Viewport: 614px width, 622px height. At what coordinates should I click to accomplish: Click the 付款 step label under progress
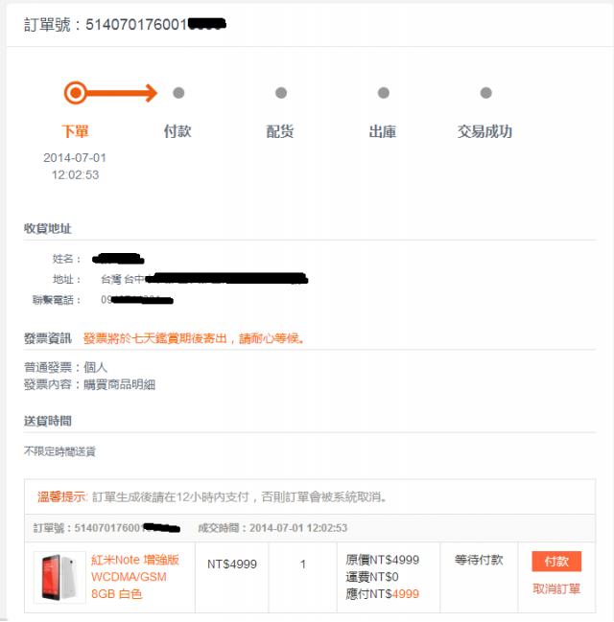click(177, 131)
